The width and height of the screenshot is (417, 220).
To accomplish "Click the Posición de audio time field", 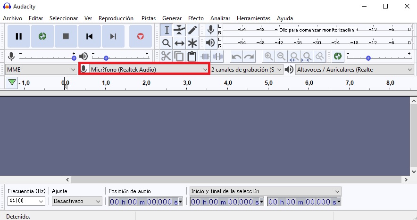I will tap(143, 202).
